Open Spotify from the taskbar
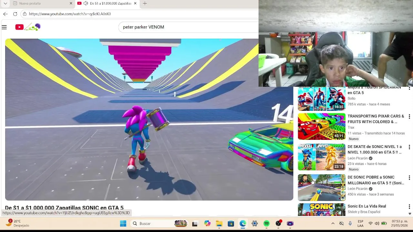Image resolution: width=413 pixels, height=232 pixels. tap(267, 224)
